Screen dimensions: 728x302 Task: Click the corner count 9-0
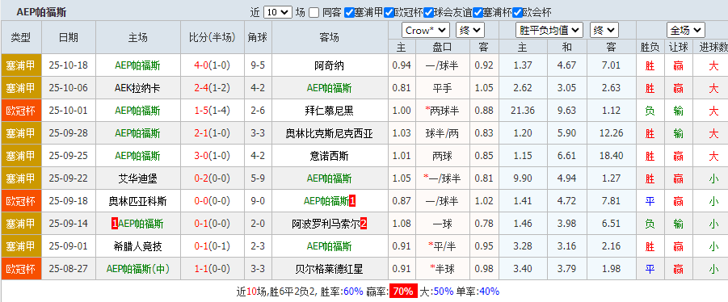(258, 201)
